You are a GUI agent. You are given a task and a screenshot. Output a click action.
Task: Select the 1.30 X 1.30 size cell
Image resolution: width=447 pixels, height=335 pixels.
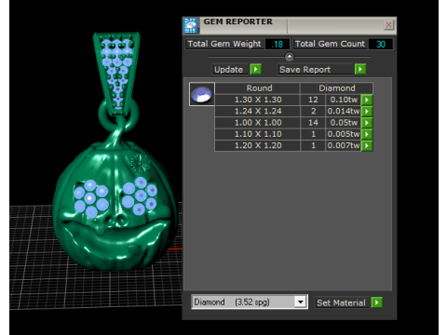tap(258, 100)
